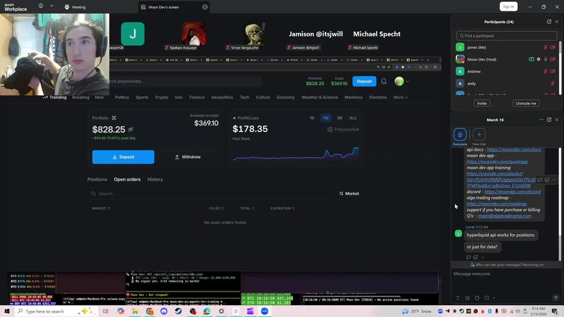The height and width of the screenshot is (317, 564).
Task: Click the Unmute me button
Action: (526, 103)
